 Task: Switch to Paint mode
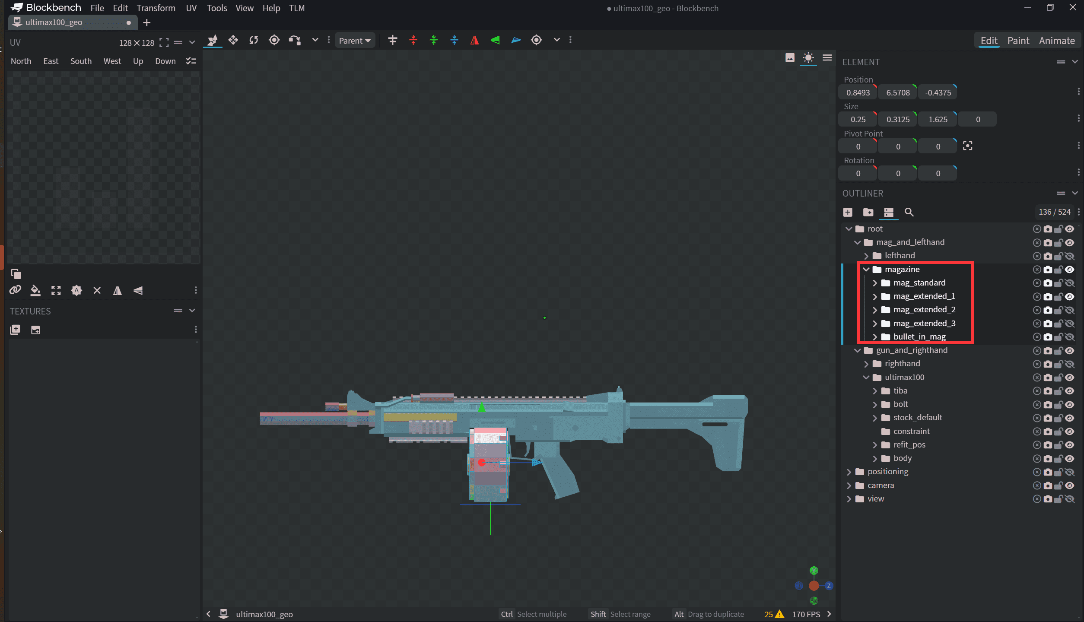click(1018, 41)
